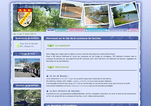Click the Le lac de Bouzey heading

tap(59, 76)
